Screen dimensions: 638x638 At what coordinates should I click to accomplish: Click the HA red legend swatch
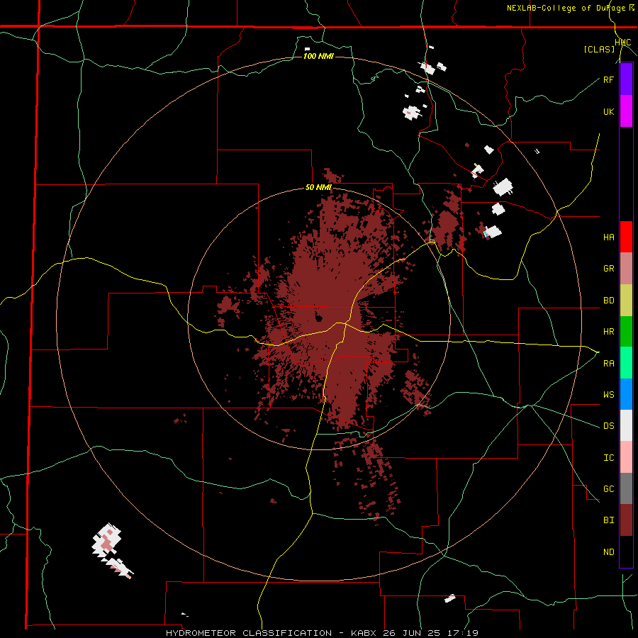tap(626, 237)
